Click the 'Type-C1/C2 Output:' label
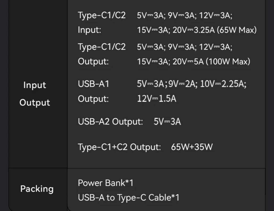The width and height of the screenshot is (274, 211). click(102, 54)
